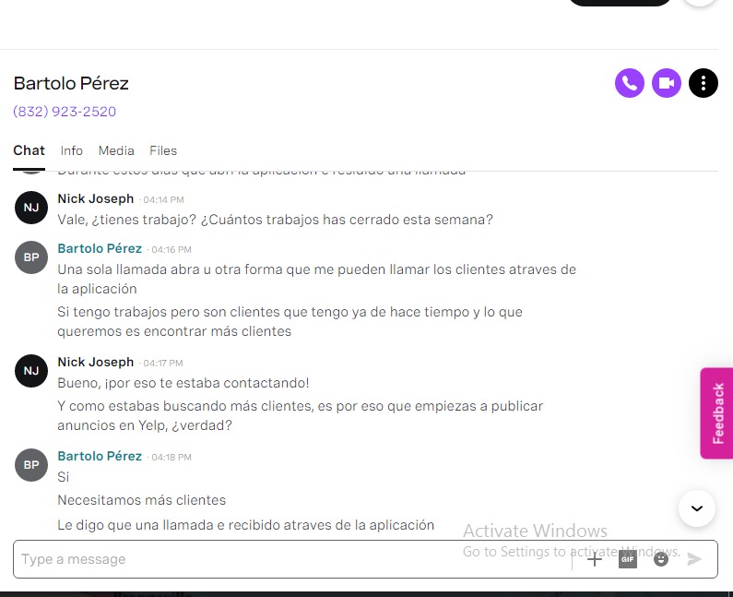Open the Files tab
The image size is (733, 597).
pos(163,150)
